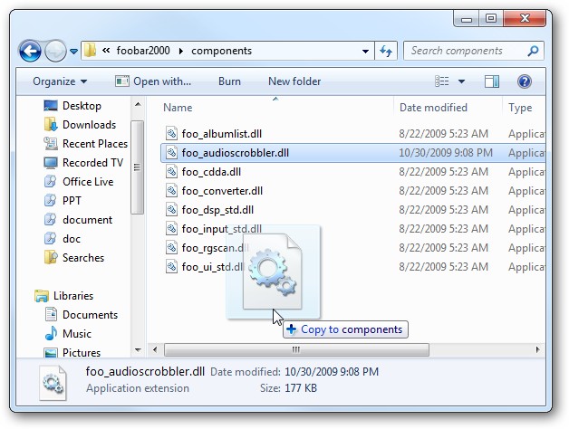Click the foo_dsp_std.dll file icon
This screenshot has height=429, width=569.
pyautogui.click(x=171, y=210)
